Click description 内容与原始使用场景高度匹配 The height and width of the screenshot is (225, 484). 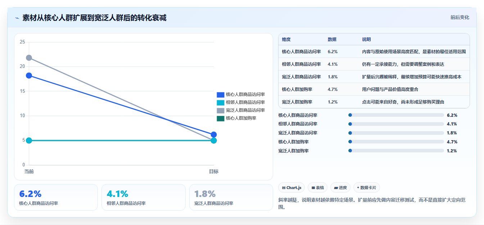click(x=414, y=51)
